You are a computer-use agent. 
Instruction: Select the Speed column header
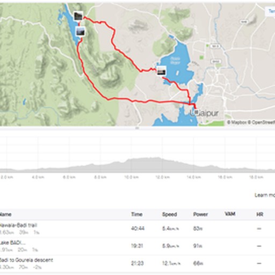coord(170,214)
